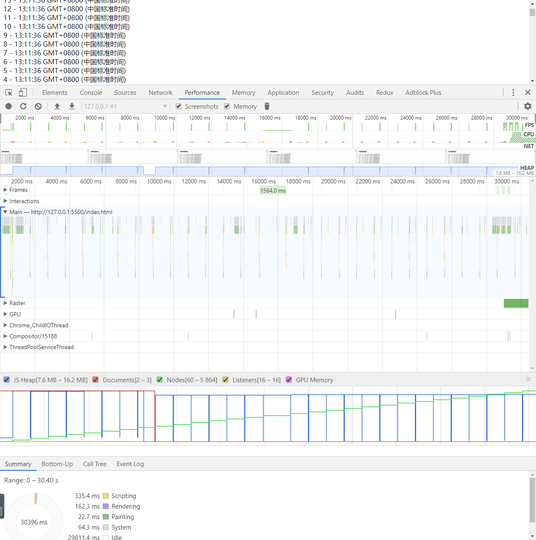Open capture settings gear icon
Screen dimensions: 536x540
tap(528, 107)
